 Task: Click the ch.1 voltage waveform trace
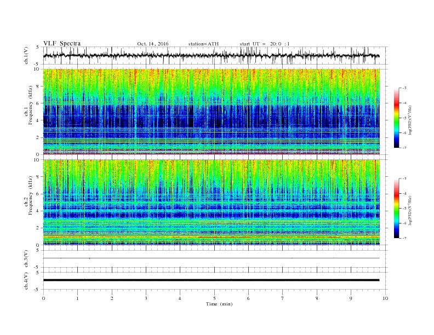211,55
